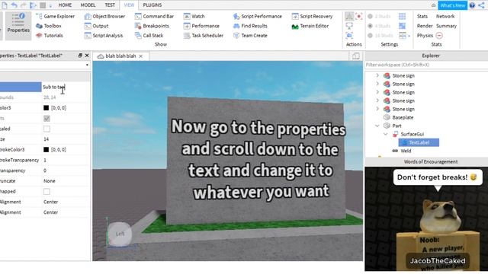Viewport: 488px width, 274px height.
Task: Open the quick access toolbar dropdown
Action: [50, 5]
